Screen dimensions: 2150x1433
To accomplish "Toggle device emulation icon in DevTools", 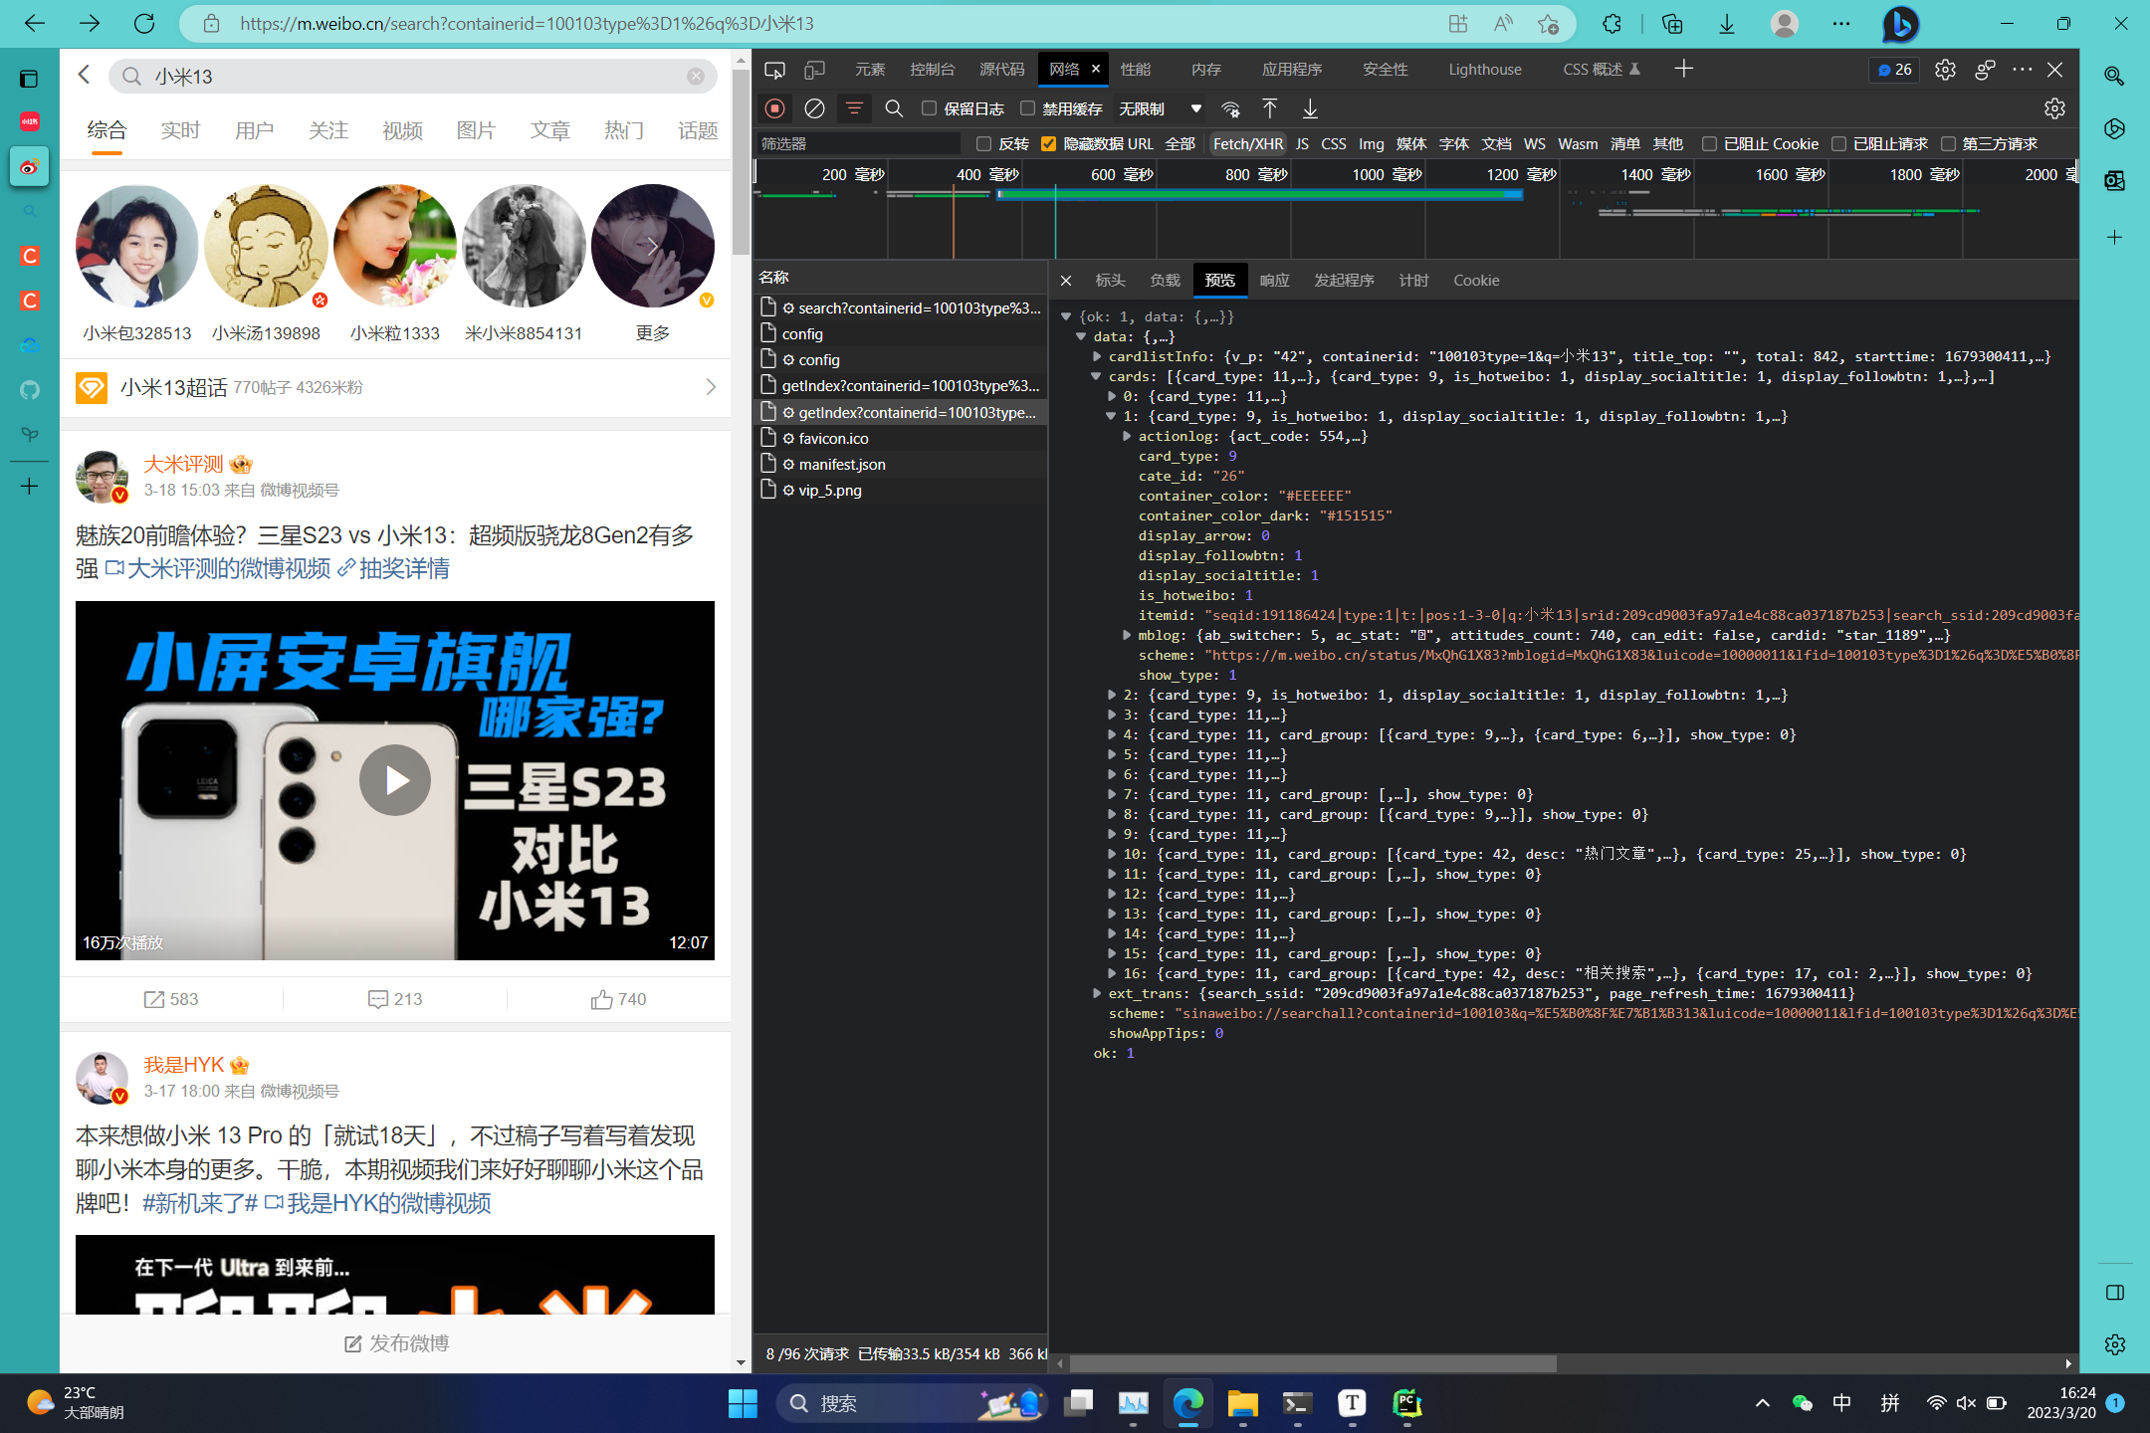I will tap(814, 70).
